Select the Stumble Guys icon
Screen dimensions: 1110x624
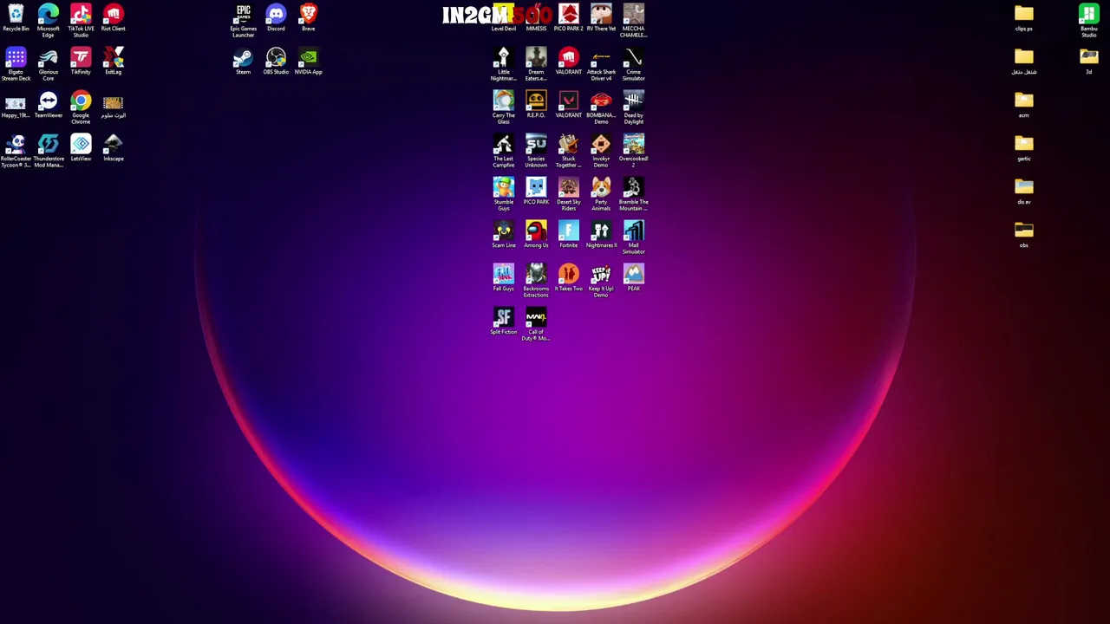504,187
